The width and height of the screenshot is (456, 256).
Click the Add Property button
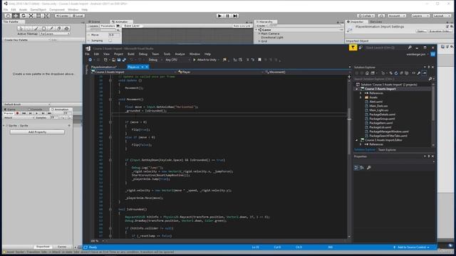click(37, 132)
